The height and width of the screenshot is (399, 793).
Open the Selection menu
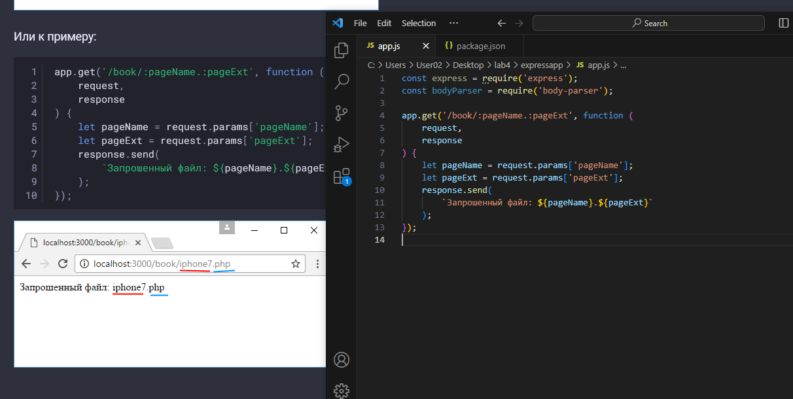point(419,23)
